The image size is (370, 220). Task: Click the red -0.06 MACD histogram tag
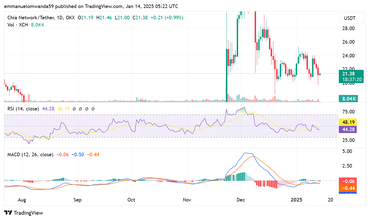tap(348, 181)
